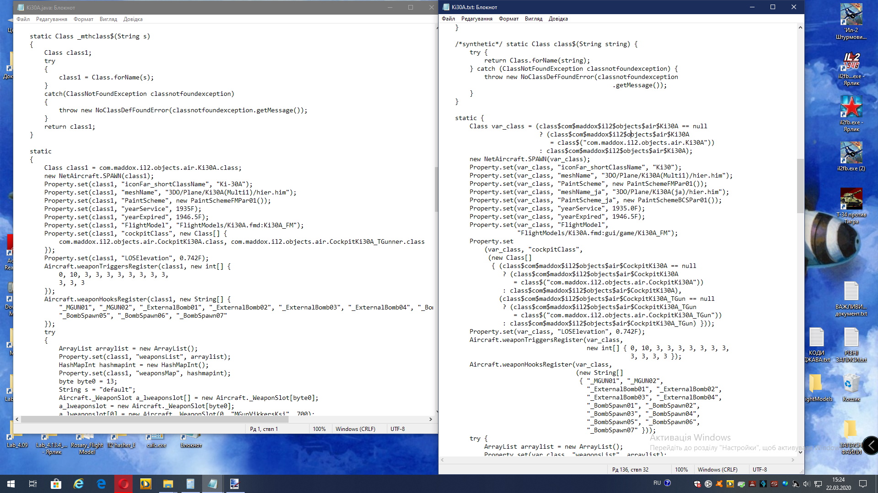
Task: Open the speaker volume tray icon
Action: [x=807, y=484]
